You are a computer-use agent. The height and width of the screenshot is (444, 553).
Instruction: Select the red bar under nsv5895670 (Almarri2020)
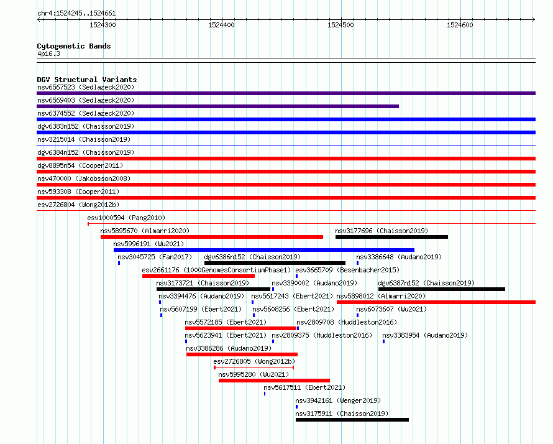[212, 237]
